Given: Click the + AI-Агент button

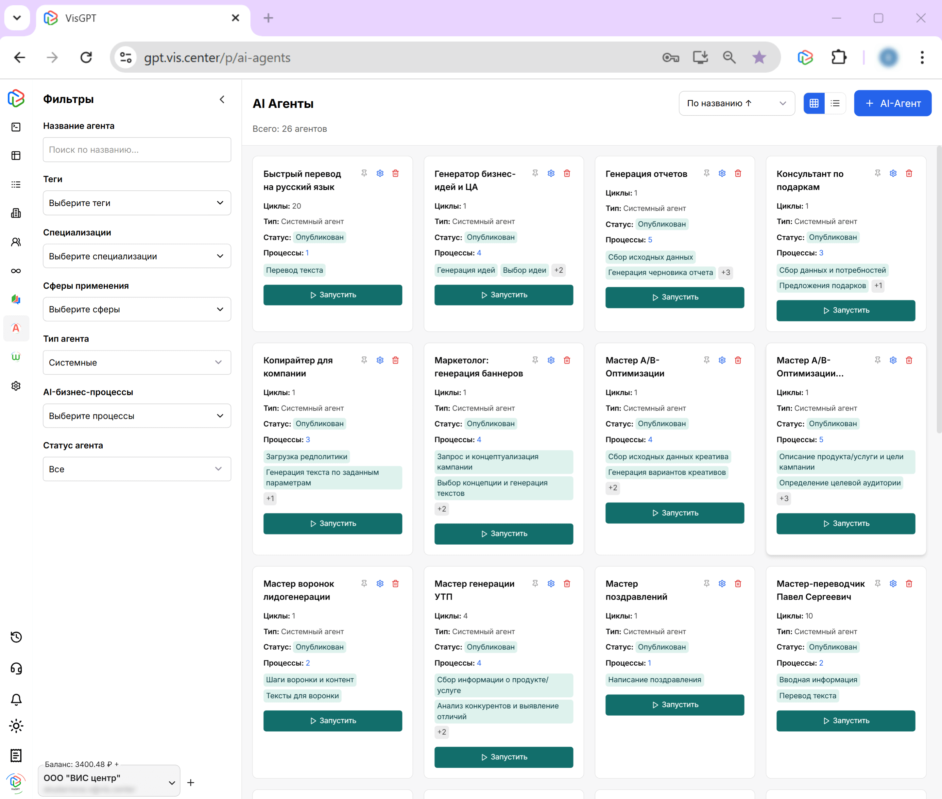Looking at the screenshot, I should 892,103.
